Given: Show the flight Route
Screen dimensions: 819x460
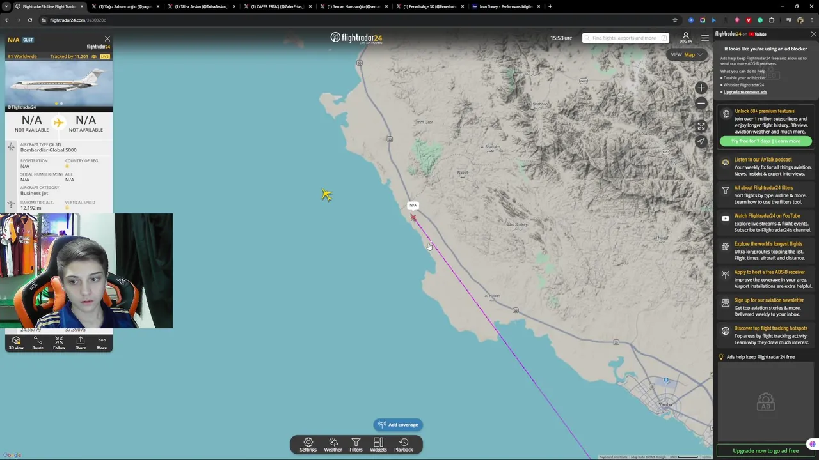Looking at the screenshot, I should [38, 343].
